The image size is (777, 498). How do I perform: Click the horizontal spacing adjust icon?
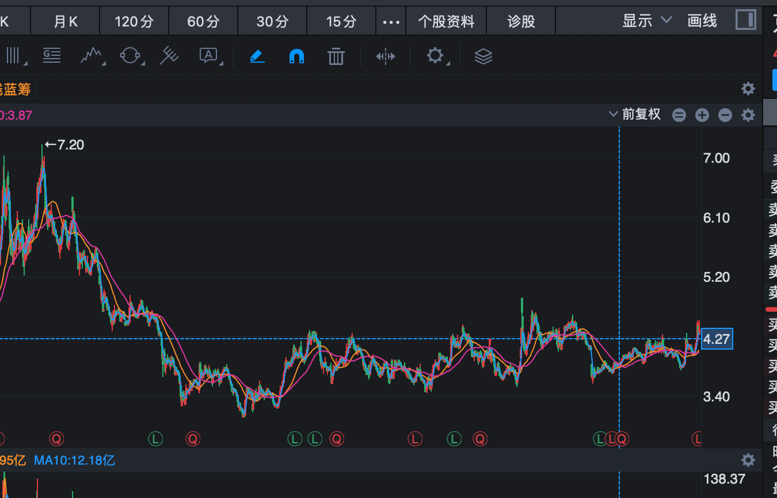(x=386, y=56)
